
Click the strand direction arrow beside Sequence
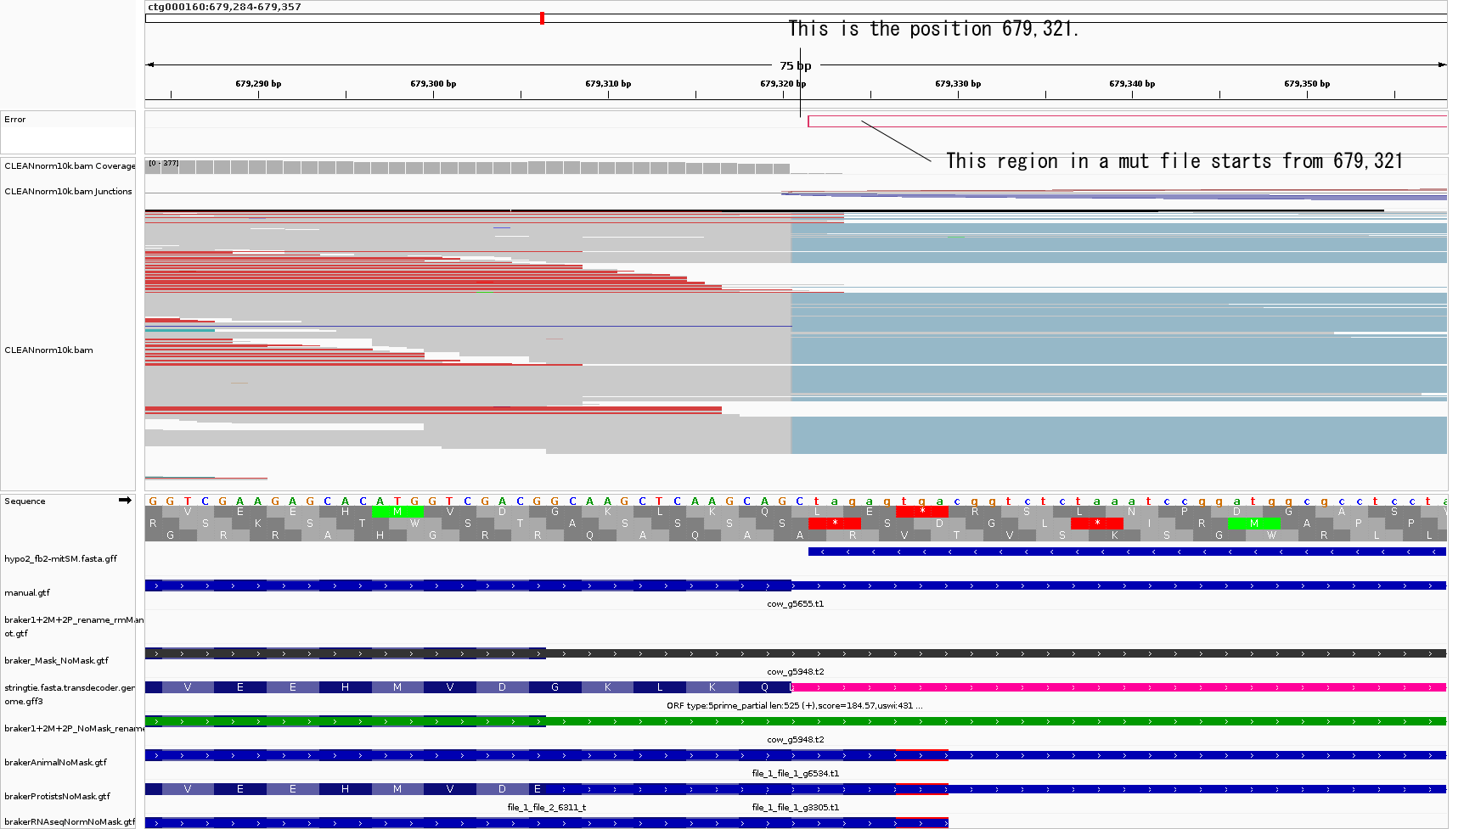coord(126,500)
